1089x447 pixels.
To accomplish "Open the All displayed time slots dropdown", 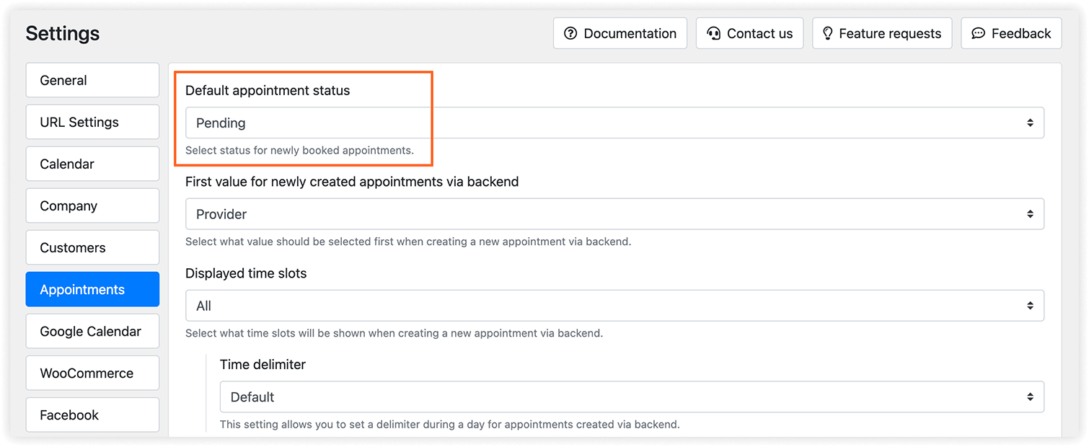I will [614, 306].
